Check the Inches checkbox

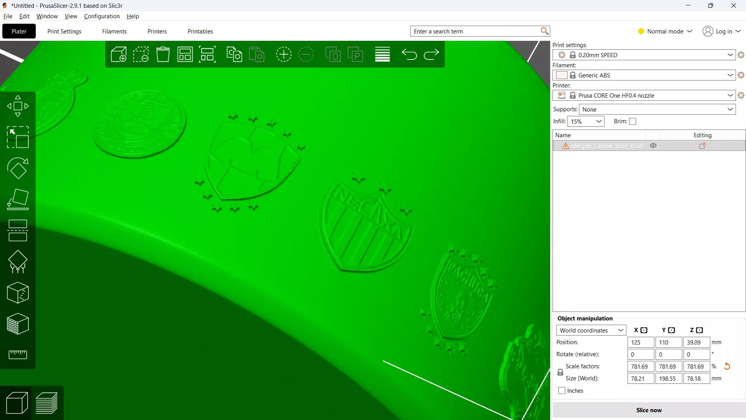point(562,390)
